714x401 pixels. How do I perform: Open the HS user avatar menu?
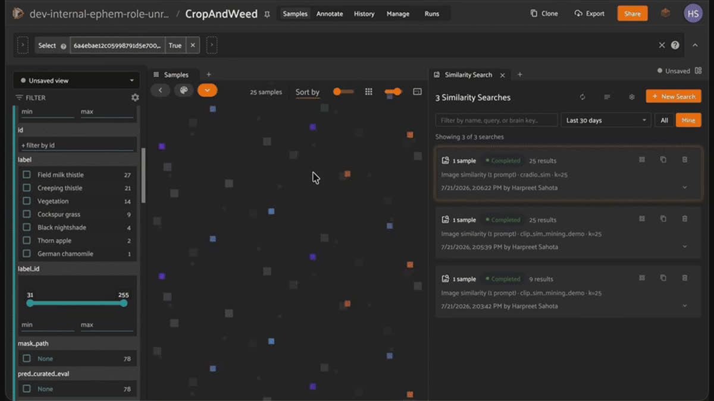click(693, 13)
